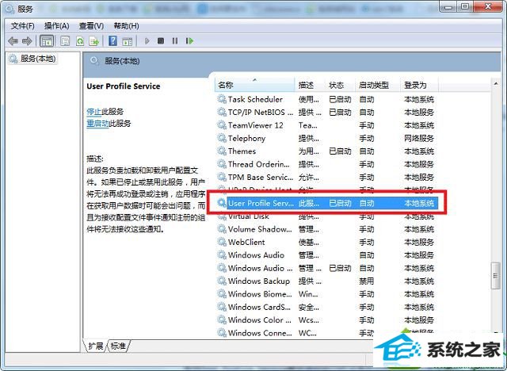Image resolution: width=507 pixels, height=371 pixels.
Task: Minimize the 服务 window
Action: coord(448,7)
